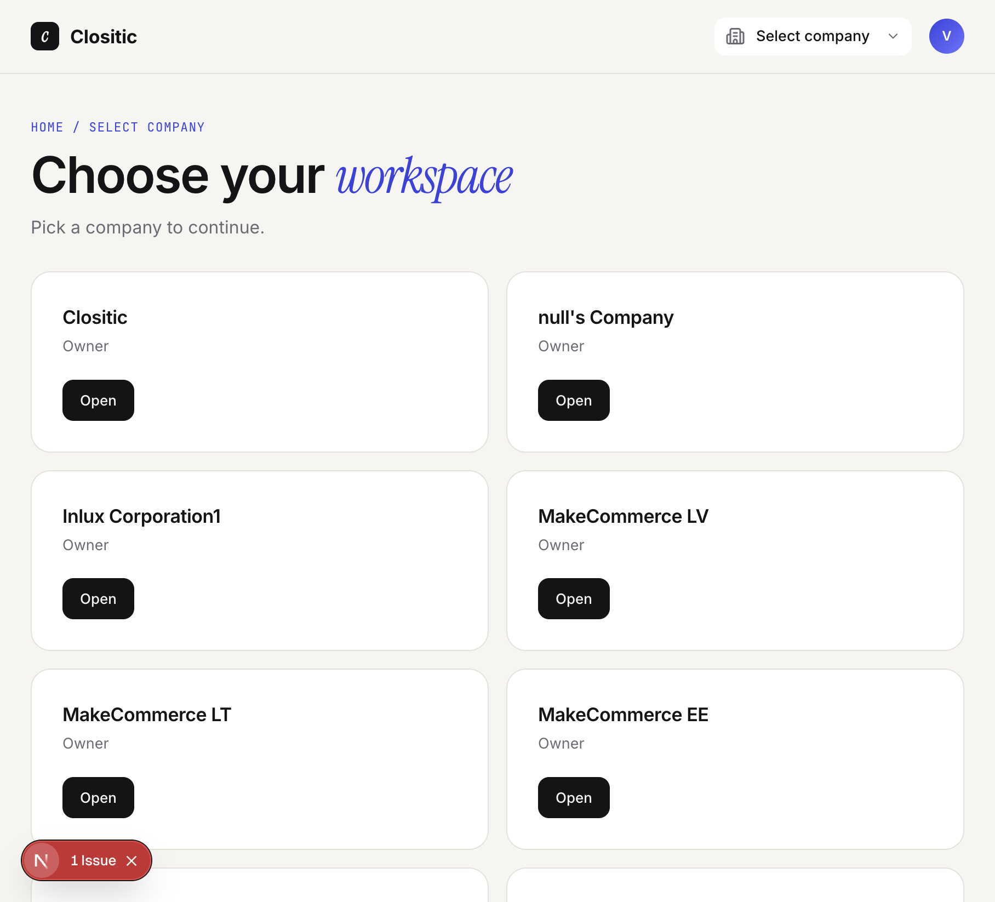The image size is (995, 902).
Task: View the 1 Issue indicator
Action: tap(93, 860)
